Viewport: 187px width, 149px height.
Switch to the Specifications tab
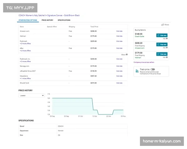click(x=64, y=20)
